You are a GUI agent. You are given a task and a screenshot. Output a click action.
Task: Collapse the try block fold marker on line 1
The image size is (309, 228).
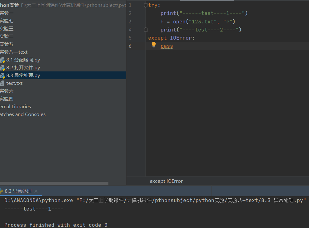(146, 5)
